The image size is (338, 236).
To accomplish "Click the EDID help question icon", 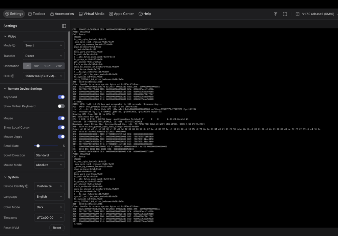I will point(13,76).
